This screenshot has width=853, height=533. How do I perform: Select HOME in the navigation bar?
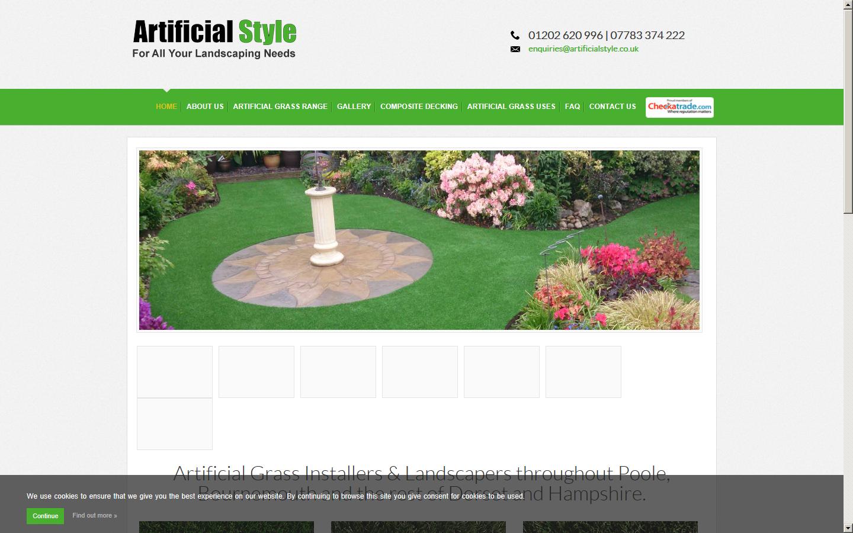[x=166, y=107]
